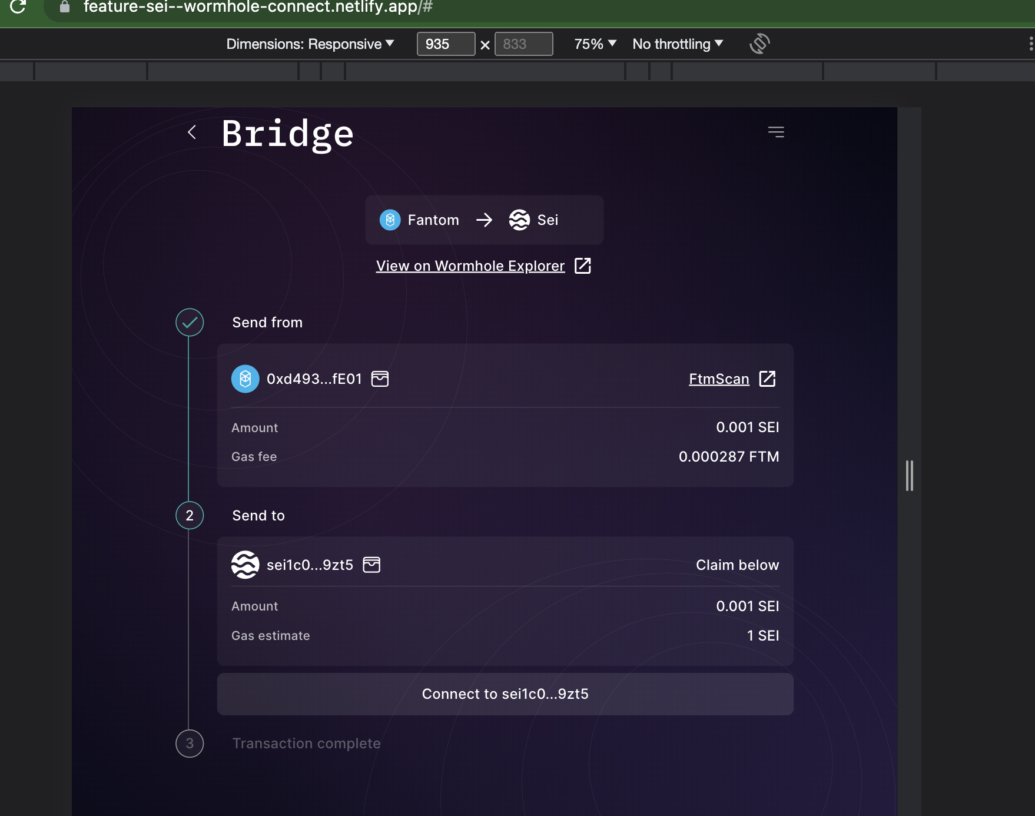Click the back arrow beside Bridge title
The image size is (1035, 816).
point(192,132)
